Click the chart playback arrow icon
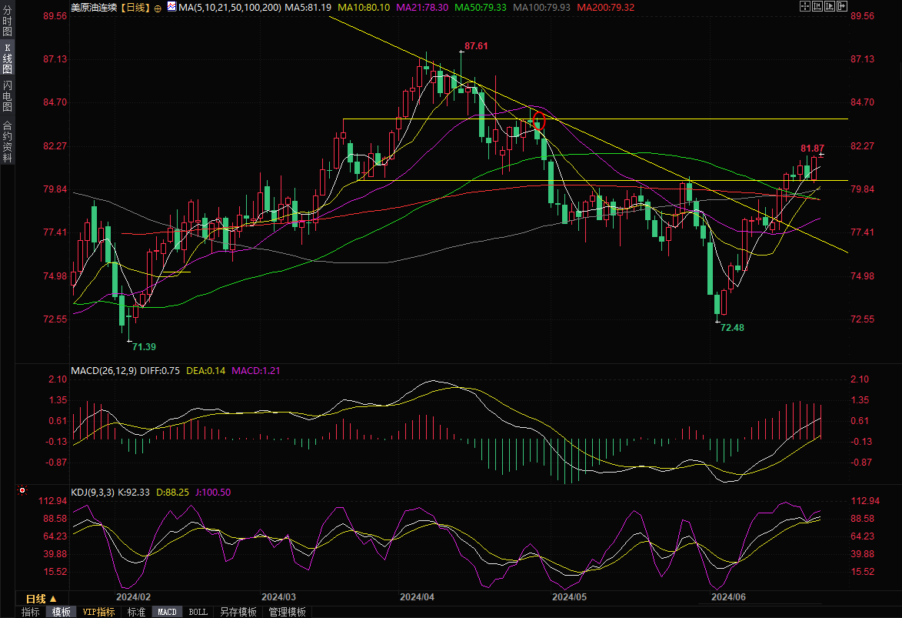 pos(830,6)
